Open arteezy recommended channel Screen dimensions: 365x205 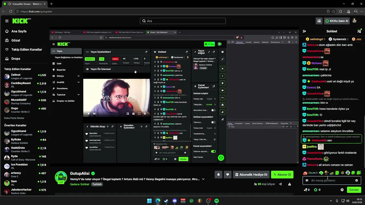(x=25, y=175)
